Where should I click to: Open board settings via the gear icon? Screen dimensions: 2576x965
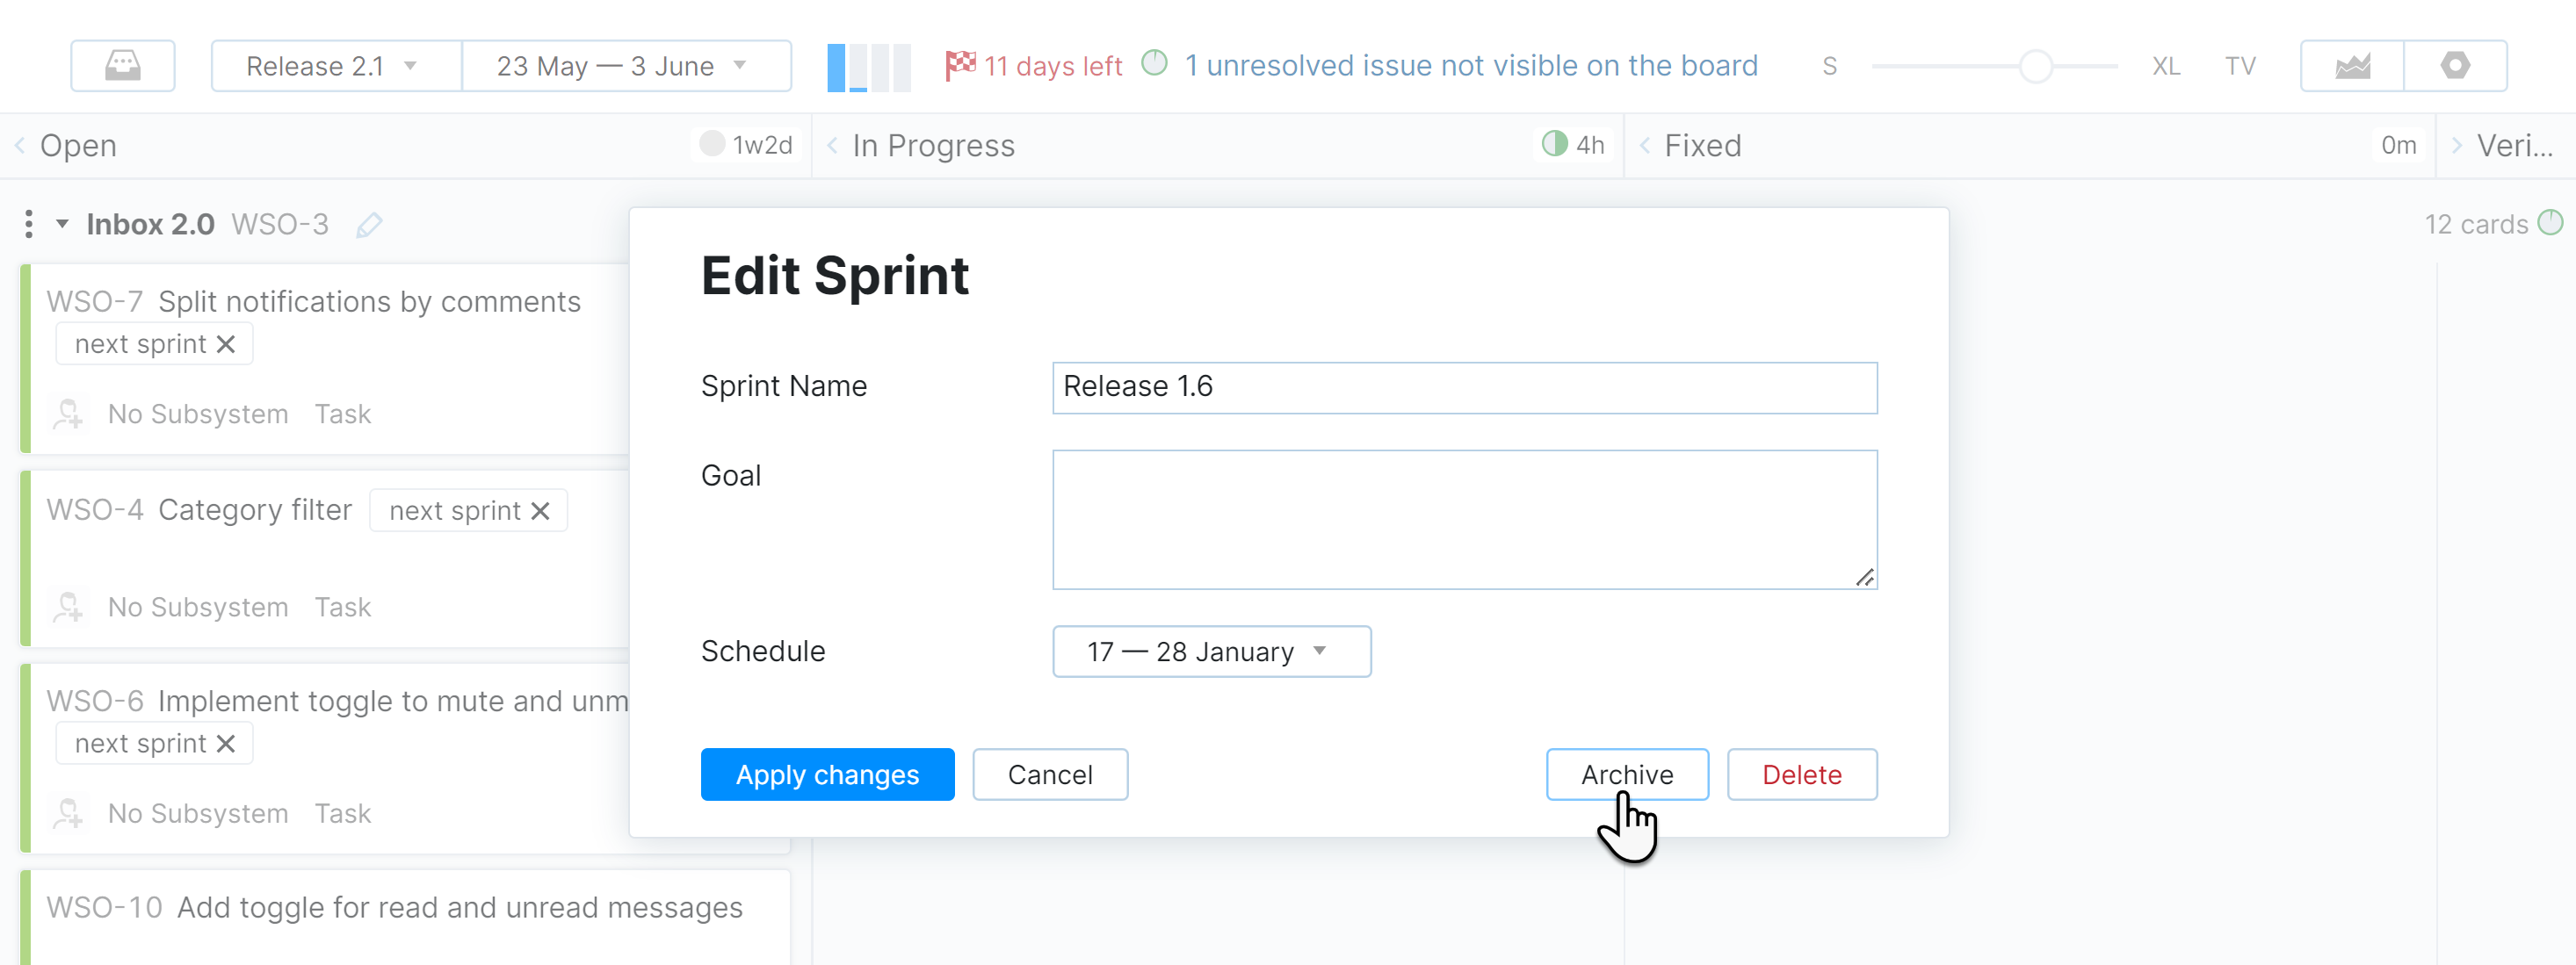(x=2457, y=65)
